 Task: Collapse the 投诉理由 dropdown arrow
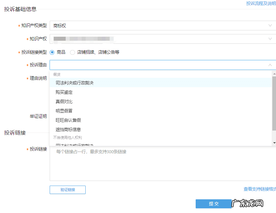[x=270, y=65]
